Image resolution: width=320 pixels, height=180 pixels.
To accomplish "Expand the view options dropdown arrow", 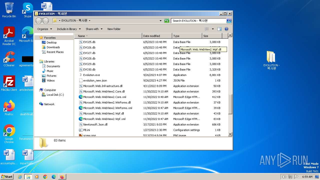I will tap(213, 29).
